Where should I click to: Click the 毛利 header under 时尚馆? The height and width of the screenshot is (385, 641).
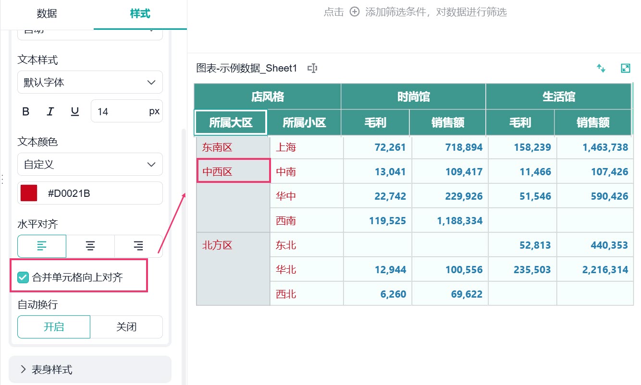(375, 122)
